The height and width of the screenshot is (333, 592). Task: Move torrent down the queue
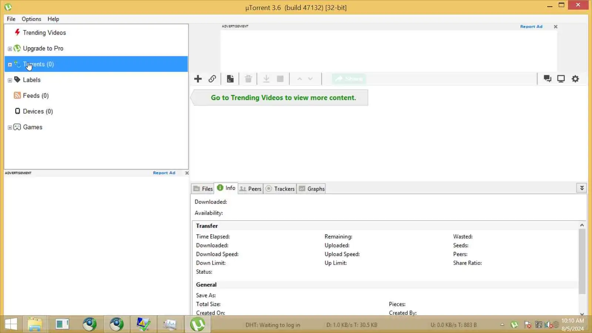point(310,79)
